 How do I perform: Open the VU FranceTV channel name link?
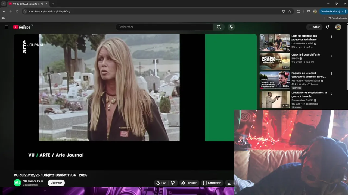pyautogui.click(x=32, y=181)
